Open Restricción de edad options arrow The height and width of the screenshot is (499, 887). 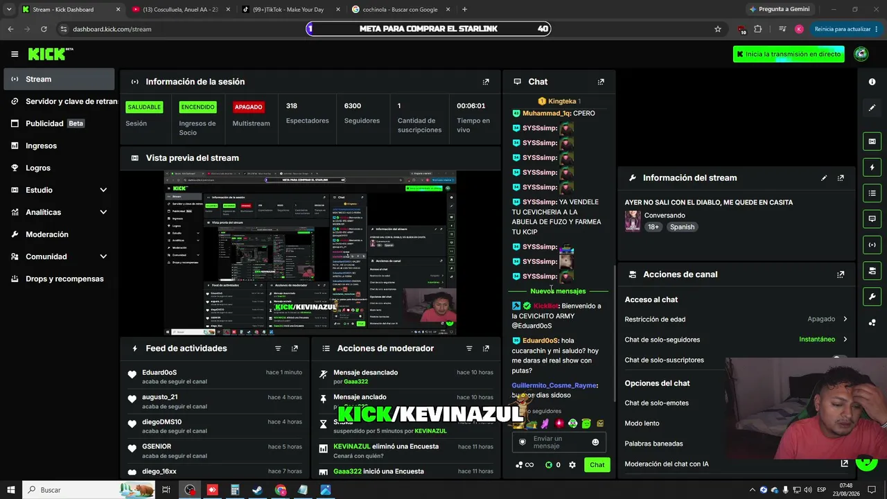845,319
